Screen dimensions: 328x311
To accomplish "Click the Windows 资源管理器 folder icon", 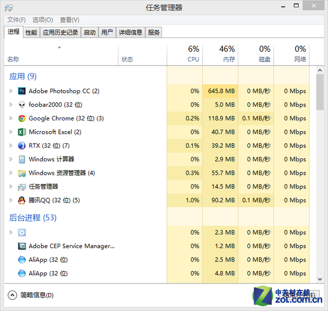I will (22, 173).
